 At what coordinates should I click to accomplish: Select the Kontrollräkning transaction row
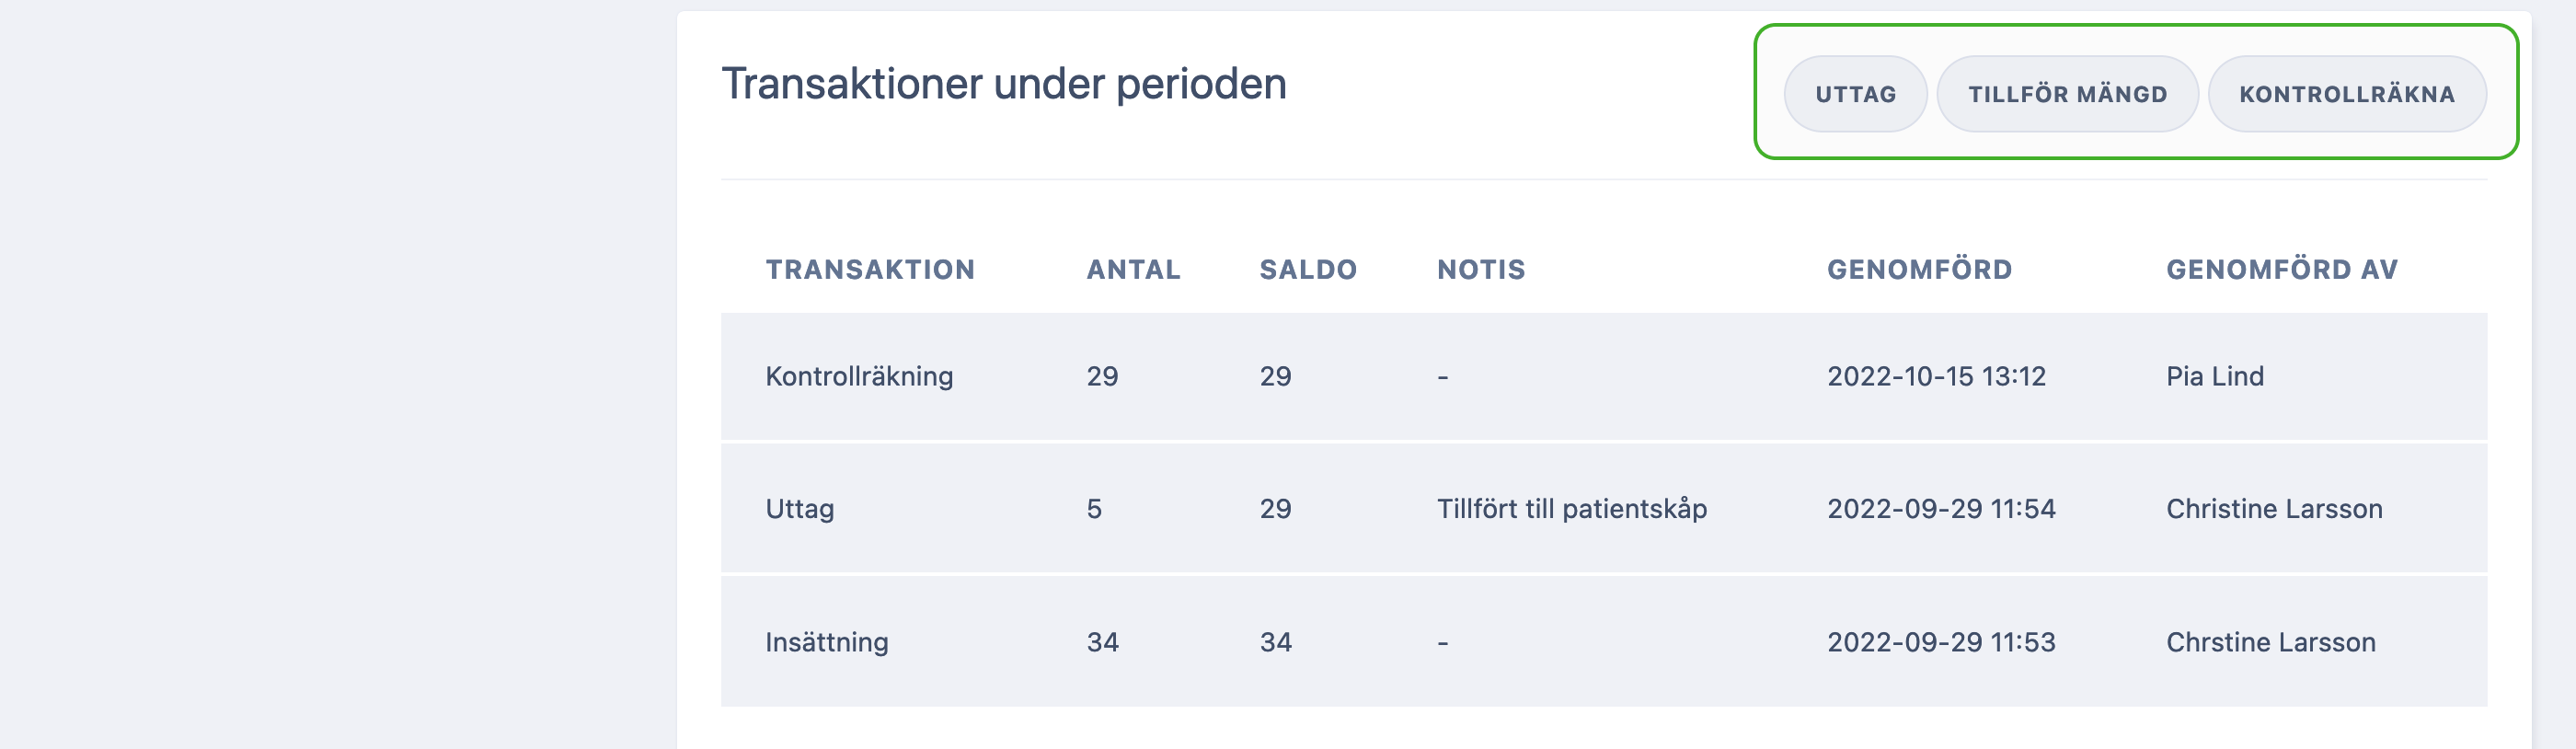click(1604, 376)
